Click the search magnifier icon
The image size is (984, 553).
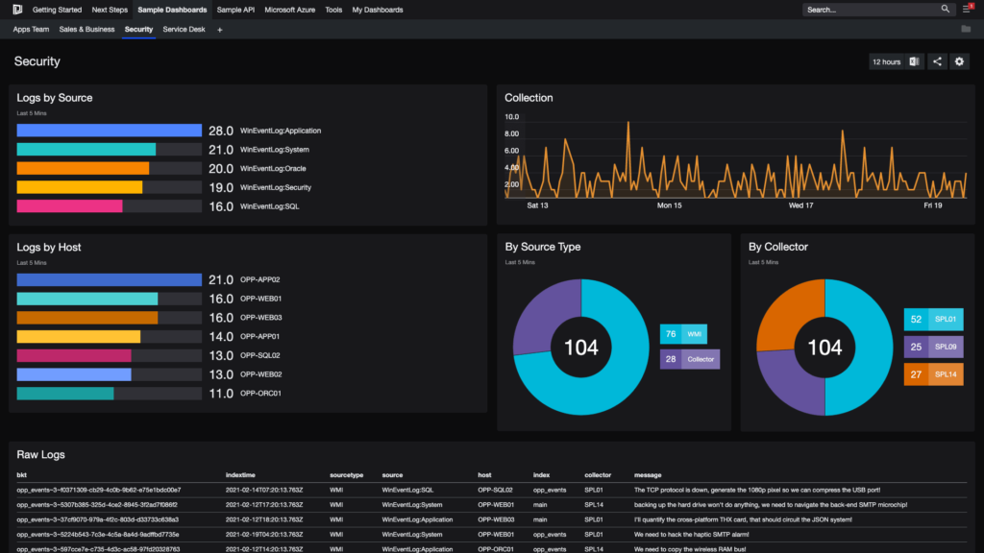tap(945, 9)
